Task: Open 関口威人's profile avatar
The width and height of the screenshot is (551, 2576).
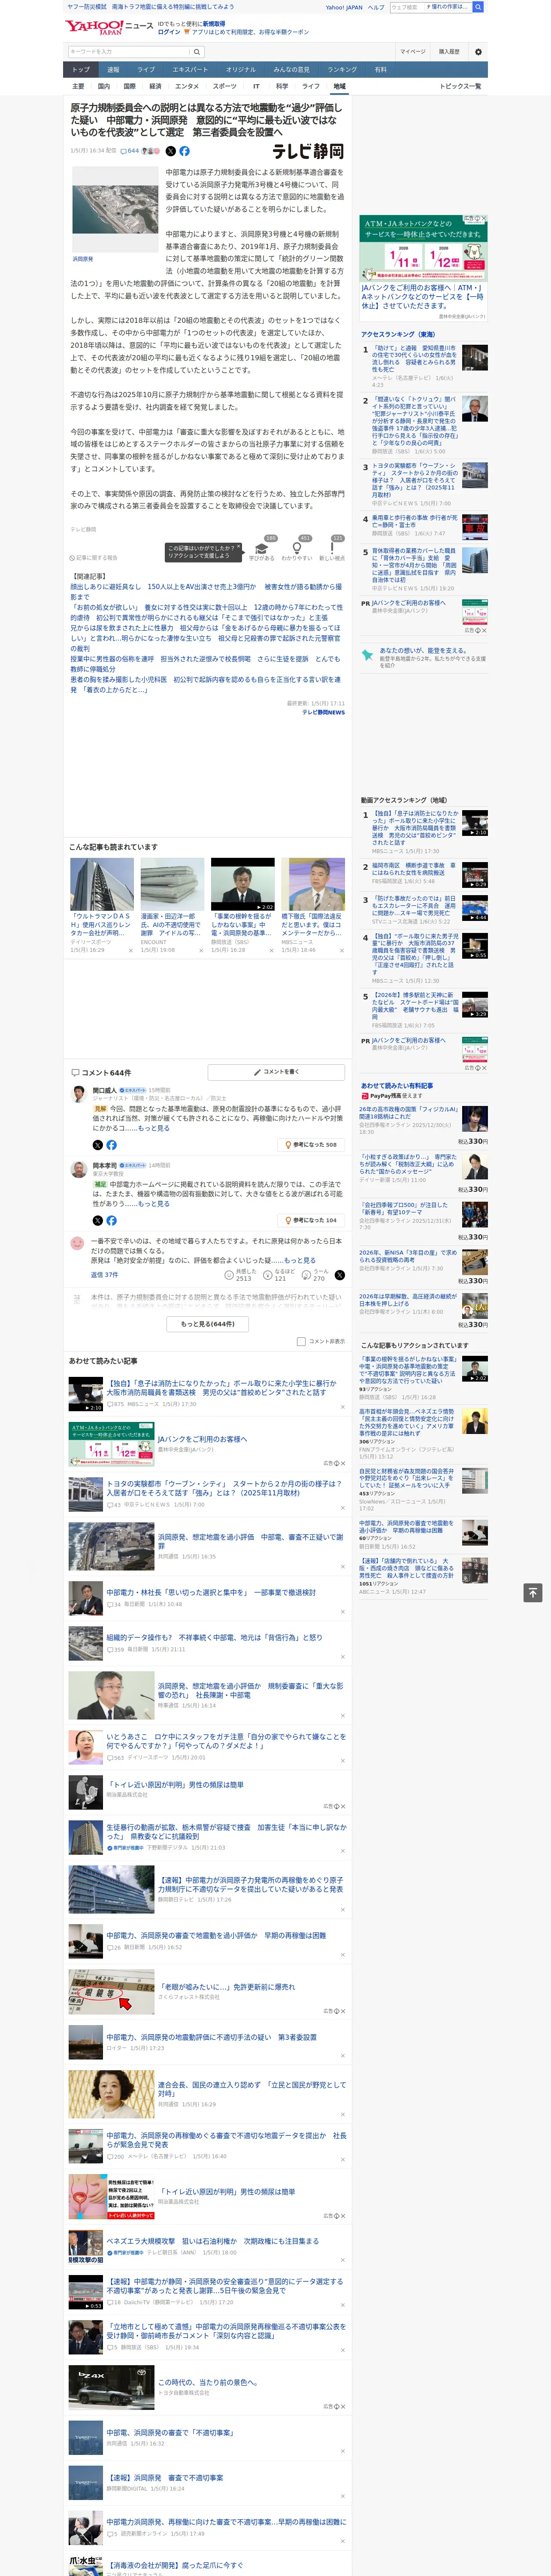Action: (78, 1094)
